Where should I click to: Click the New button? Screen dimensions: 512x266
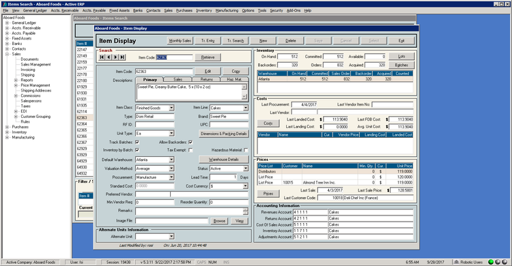click(264, 41)
